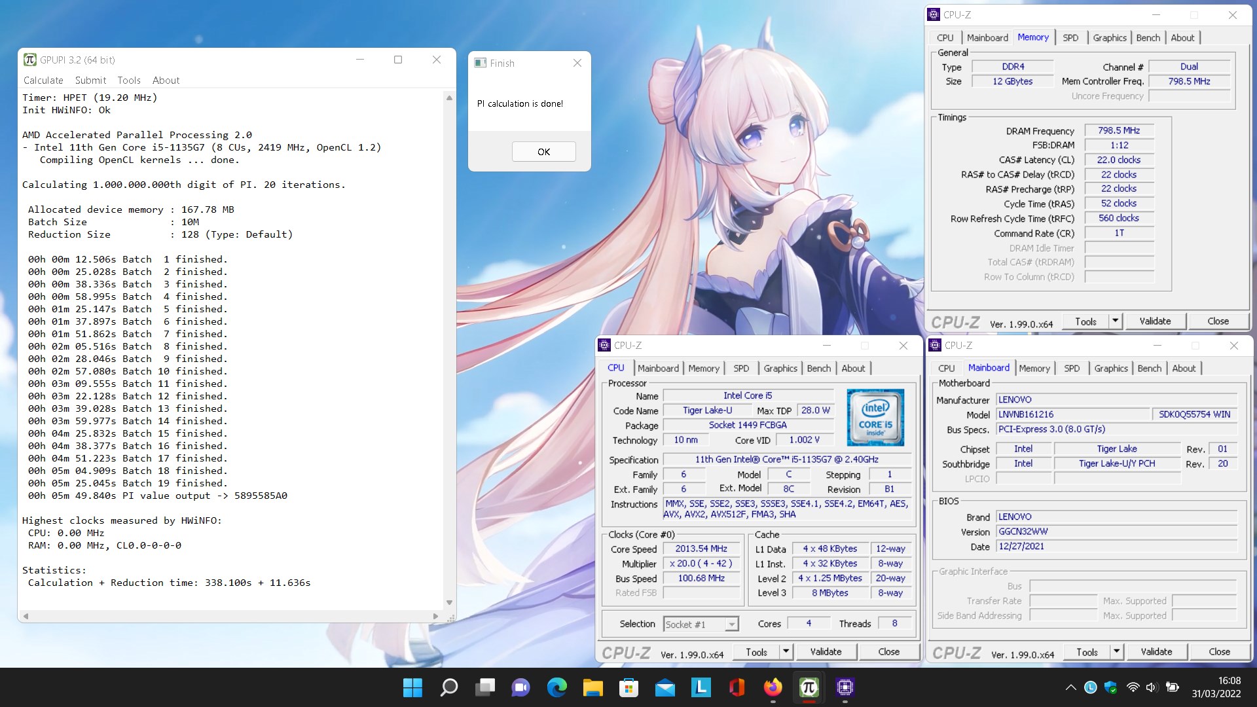Image resolution: width=1257 pixels, height=707 pixels.
Task: Click the blue circular tray icon
Action: tap(1091, 687)
